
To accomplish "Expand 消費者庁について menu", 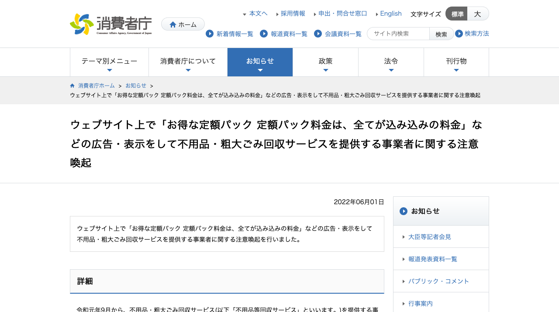I will tap(188, 62).
